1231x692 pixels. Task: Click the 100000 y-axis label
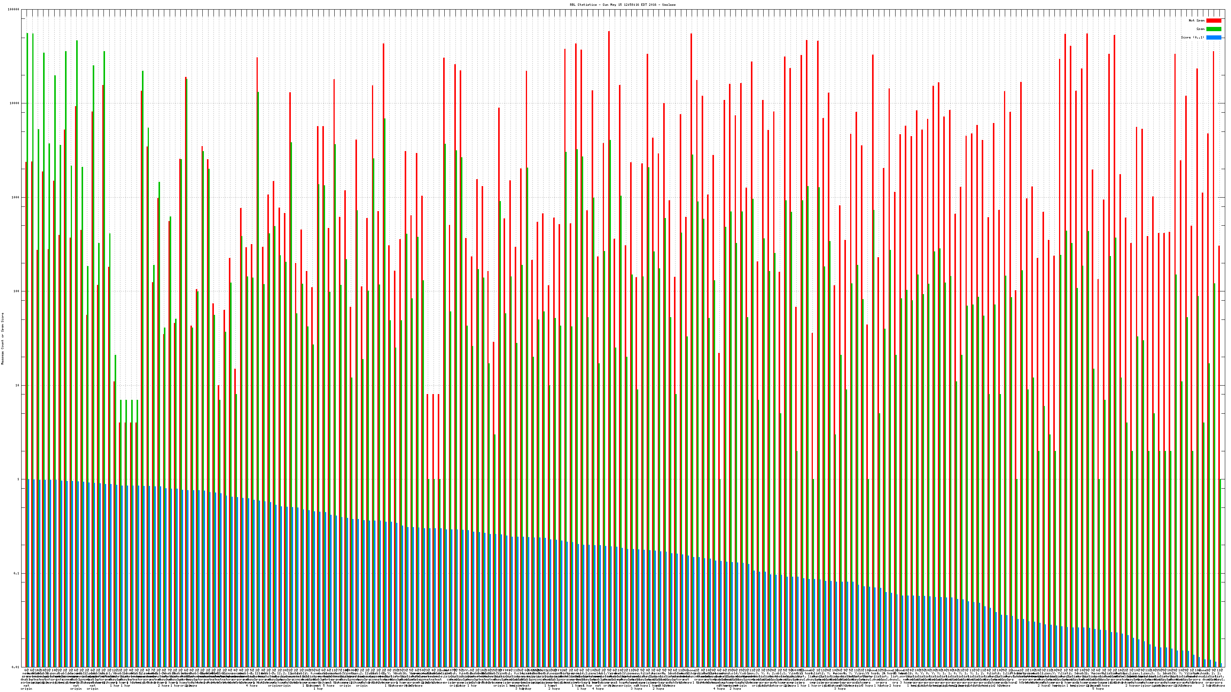click(x=14, y=10)
